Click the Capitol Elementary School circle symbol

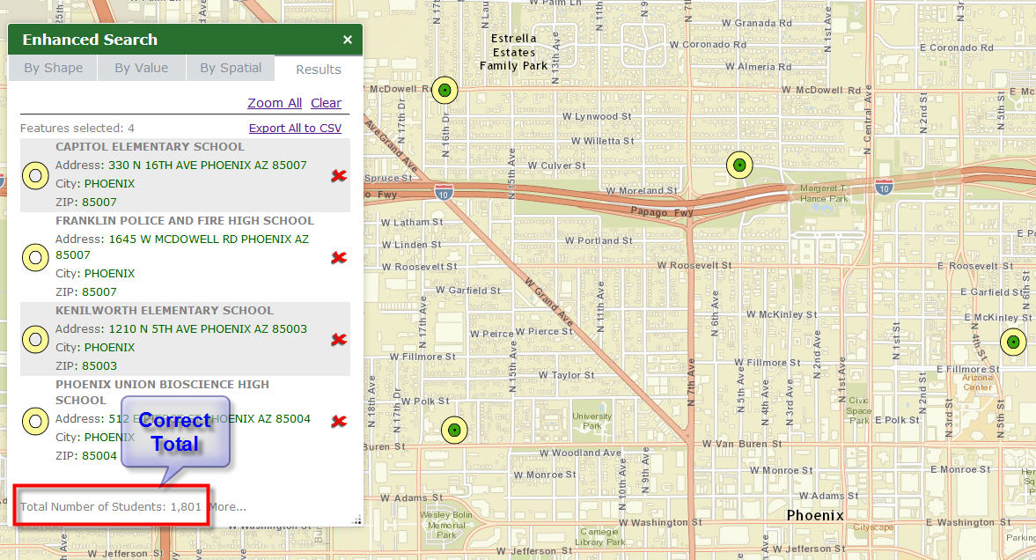click(36, 176)
